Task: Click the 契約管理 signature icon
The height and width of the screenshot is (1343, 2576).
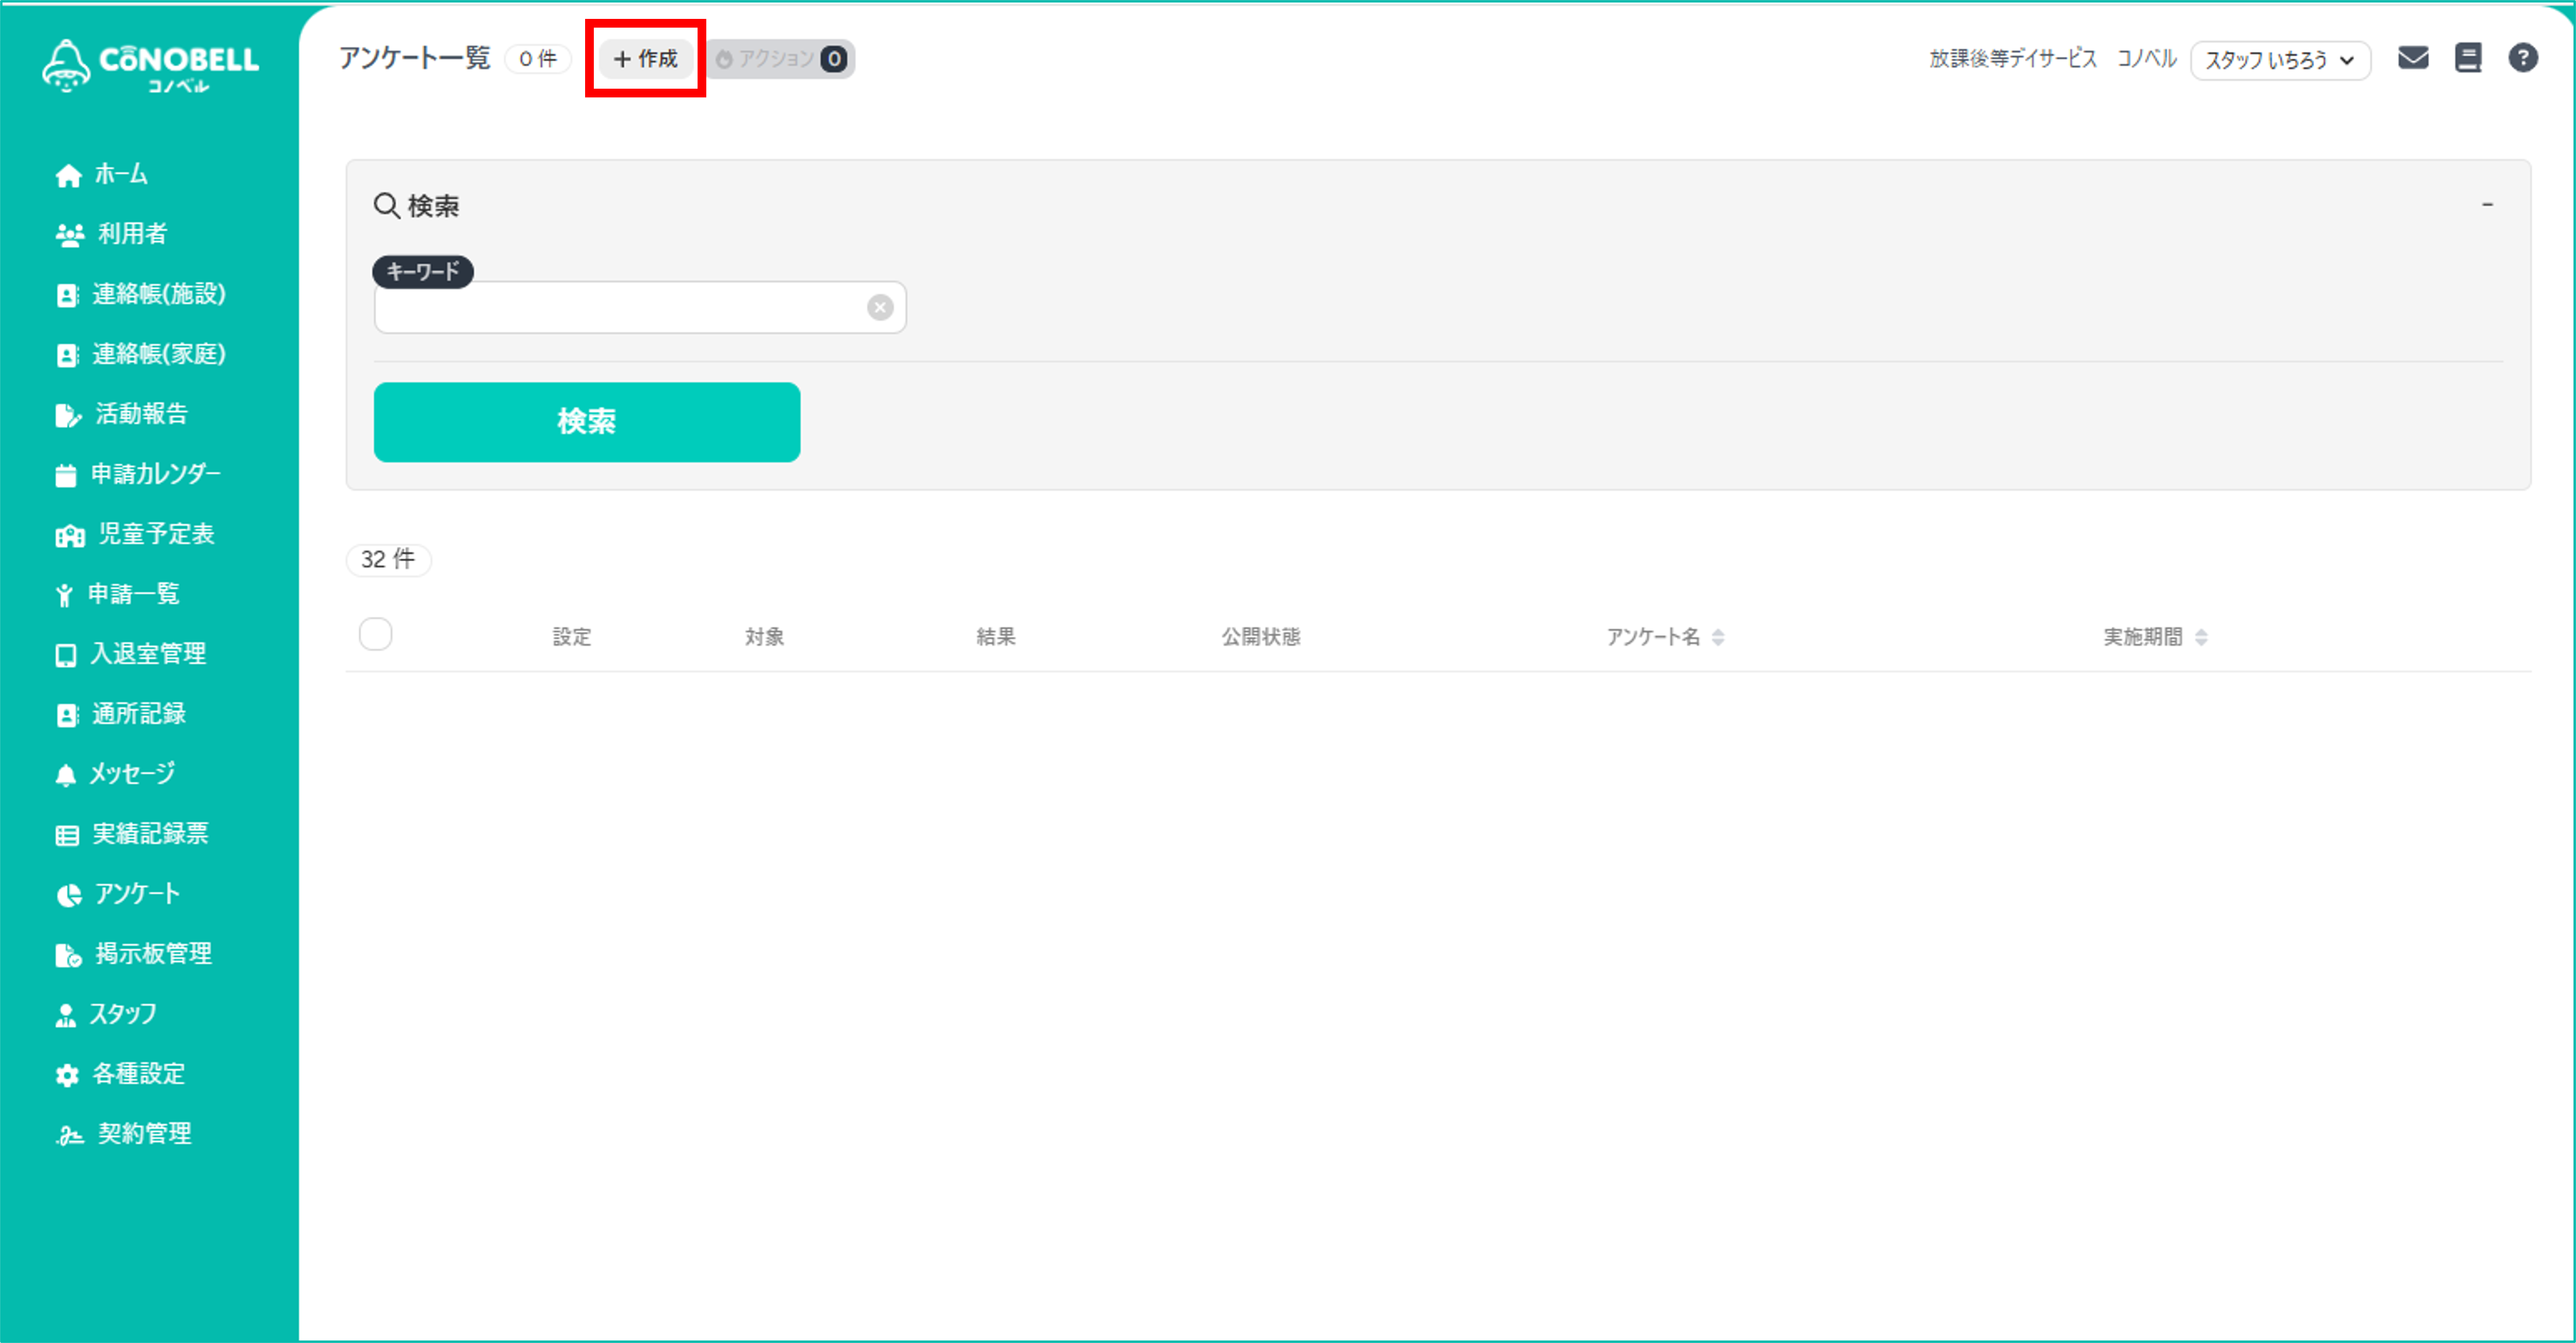Action: click(x=69, y=1135)
